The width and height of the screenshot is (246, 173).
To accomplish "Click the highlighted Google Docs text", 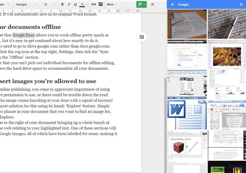I will 24,35.
